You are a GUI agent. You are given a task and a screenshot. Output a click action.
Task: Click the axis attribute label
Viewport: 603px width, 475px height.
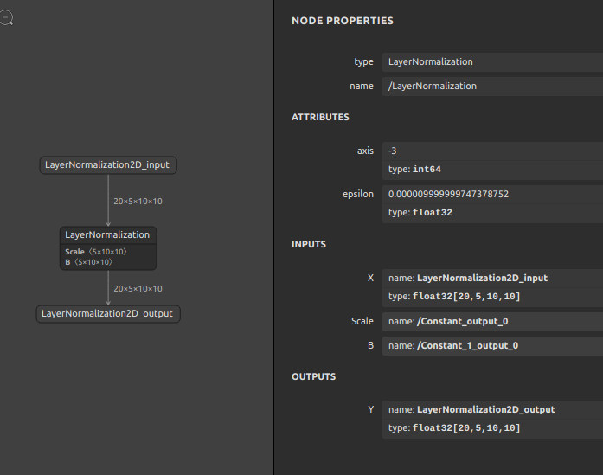365,151
